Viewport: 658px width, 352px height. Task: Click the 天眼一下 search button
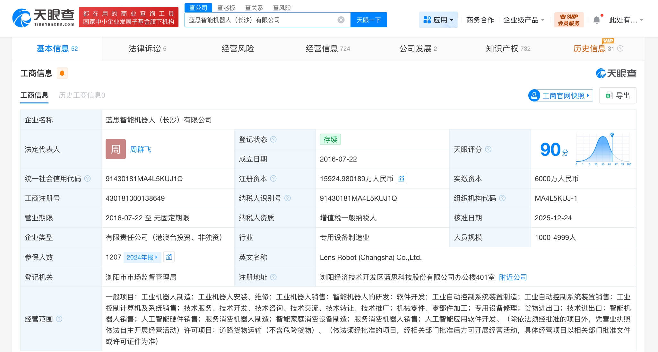click(368, 20)
